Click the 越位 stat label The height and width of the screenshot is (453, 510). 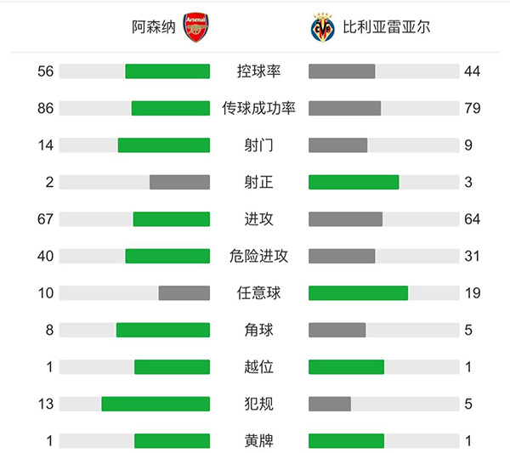pyautogui.click(x=258, y=367)
